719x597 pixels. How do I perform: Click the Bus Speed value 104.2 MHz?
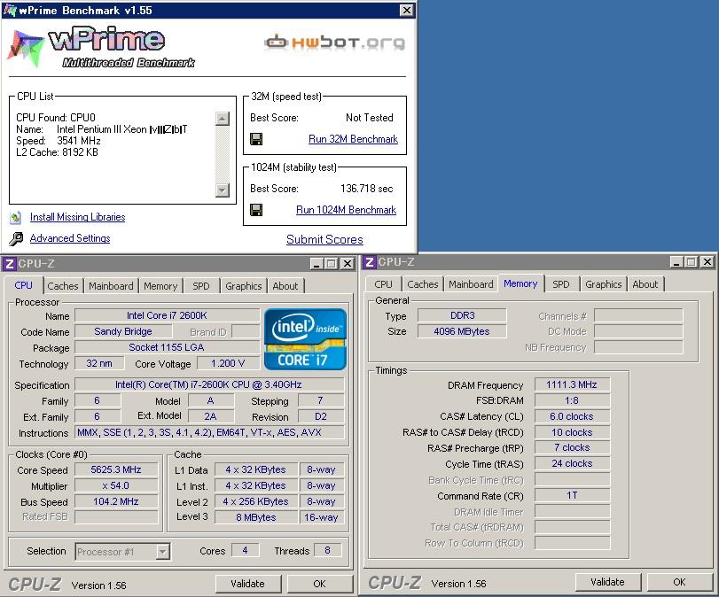[x=116, y=501]
